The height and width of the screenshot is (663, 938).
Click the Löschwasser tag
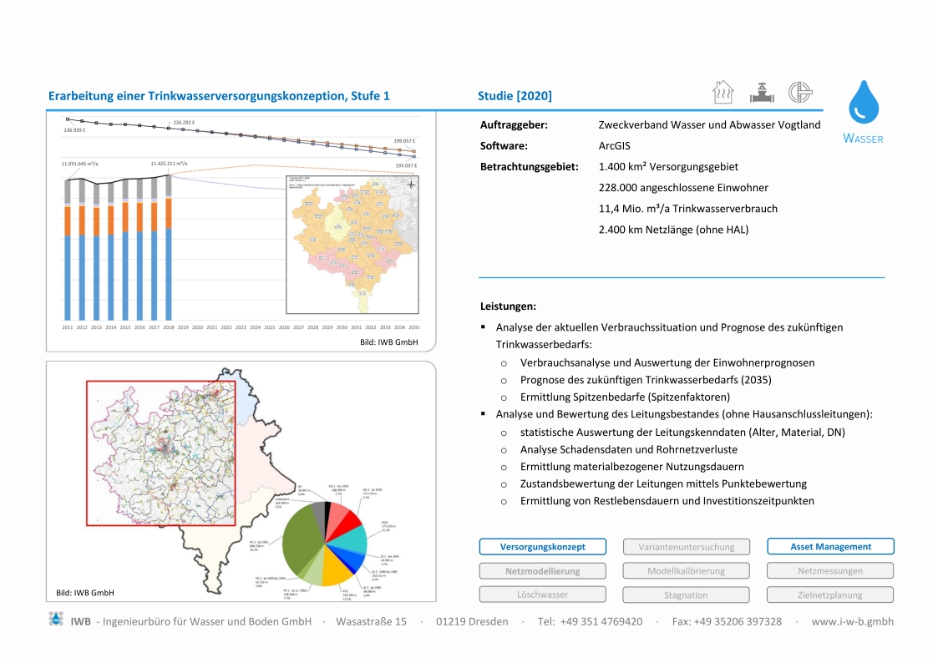coord(542,595)
